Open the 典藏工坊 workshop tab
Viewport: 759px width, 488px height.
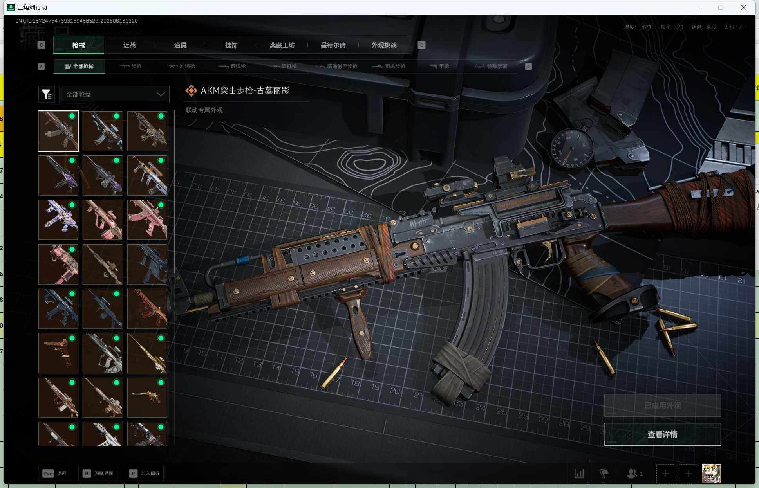coord(282,45)
